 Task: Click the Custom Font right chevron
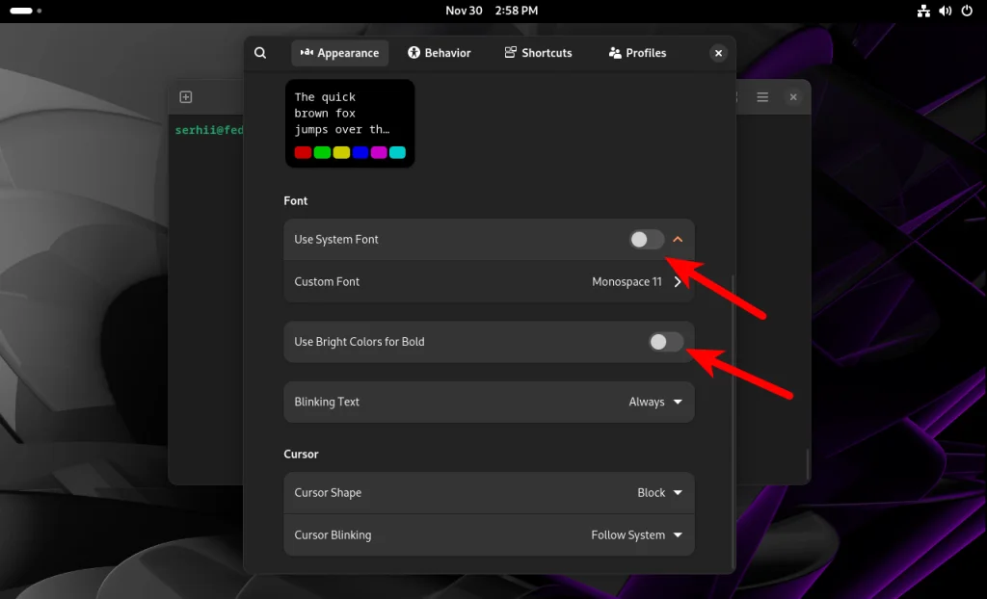[678, 282]
